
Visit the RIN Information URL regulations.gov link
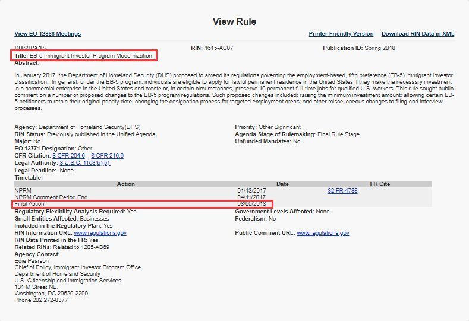point(99,233)
